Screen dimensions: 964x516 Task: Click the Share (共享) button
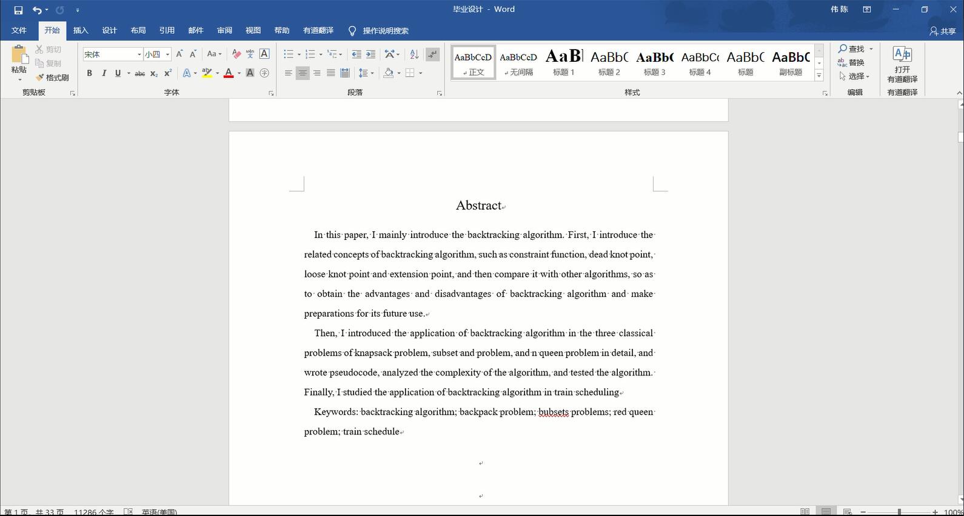coord(943,31)
